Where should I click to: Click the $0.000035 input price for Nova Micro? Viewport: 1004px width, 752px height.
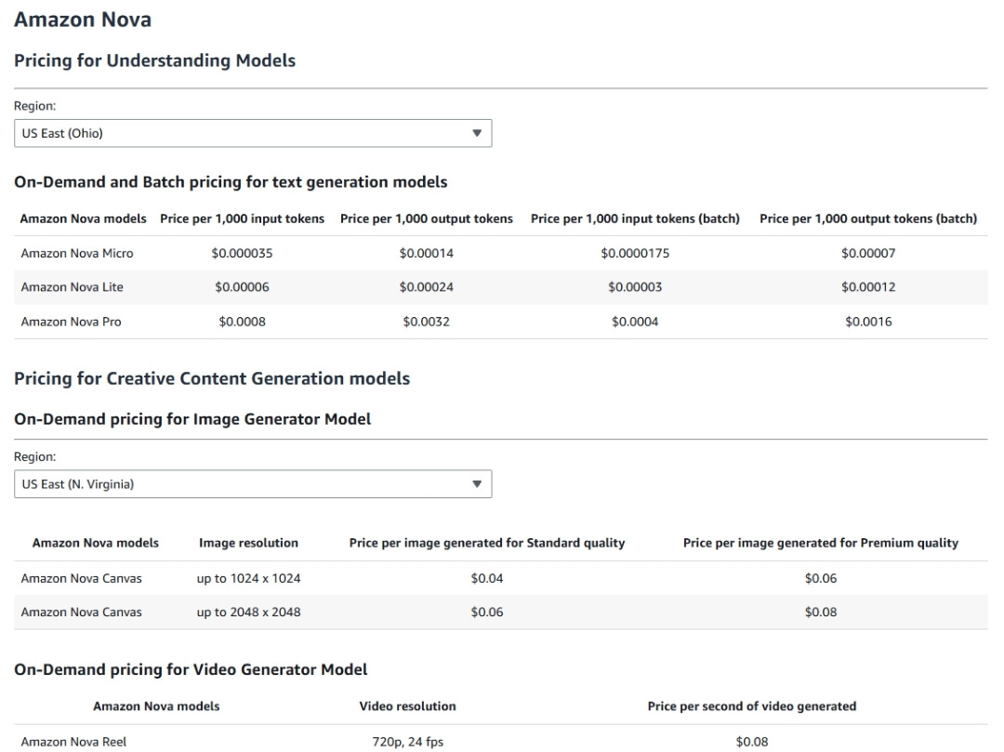[242, 254]
